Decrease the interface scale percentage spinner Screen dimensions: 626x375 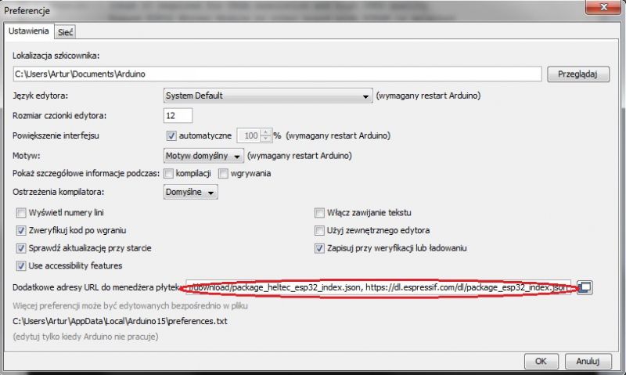pos(265,139)
